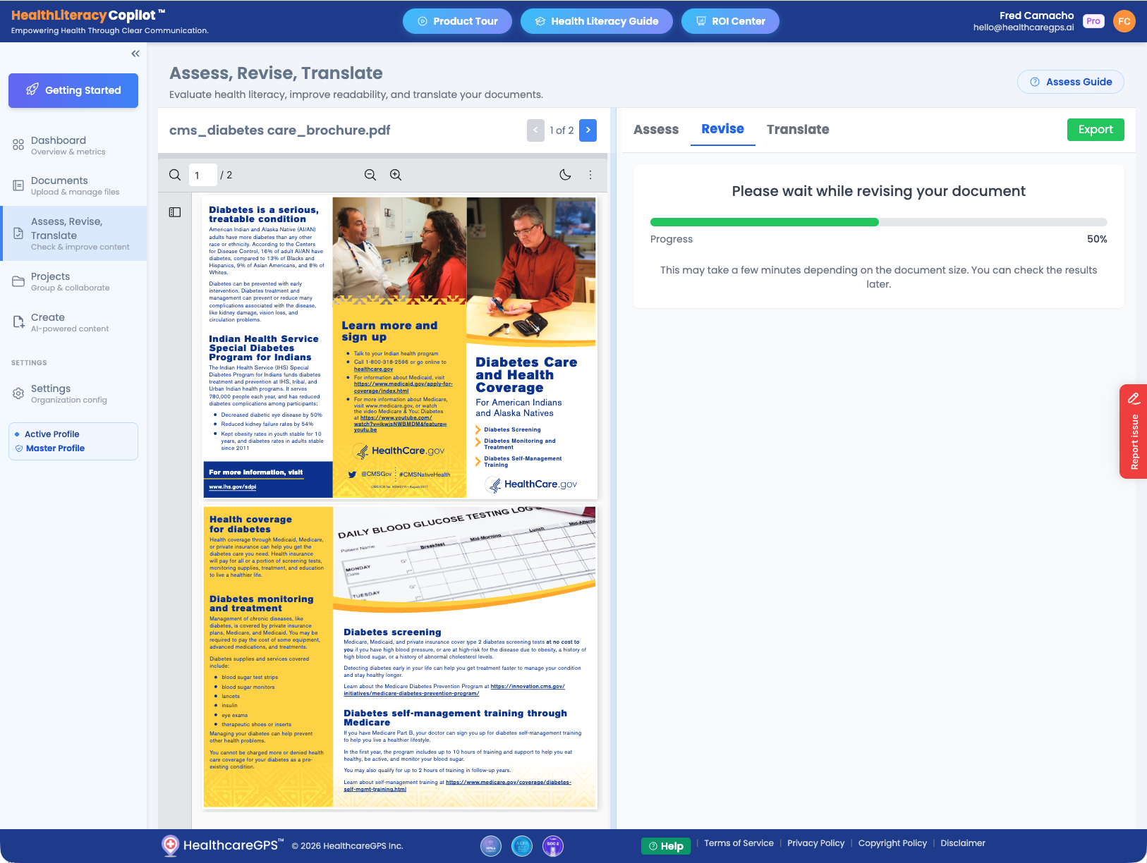Screen dimensions: 1147x863
Task: Open the Translate tab
Action: [798, 130]
